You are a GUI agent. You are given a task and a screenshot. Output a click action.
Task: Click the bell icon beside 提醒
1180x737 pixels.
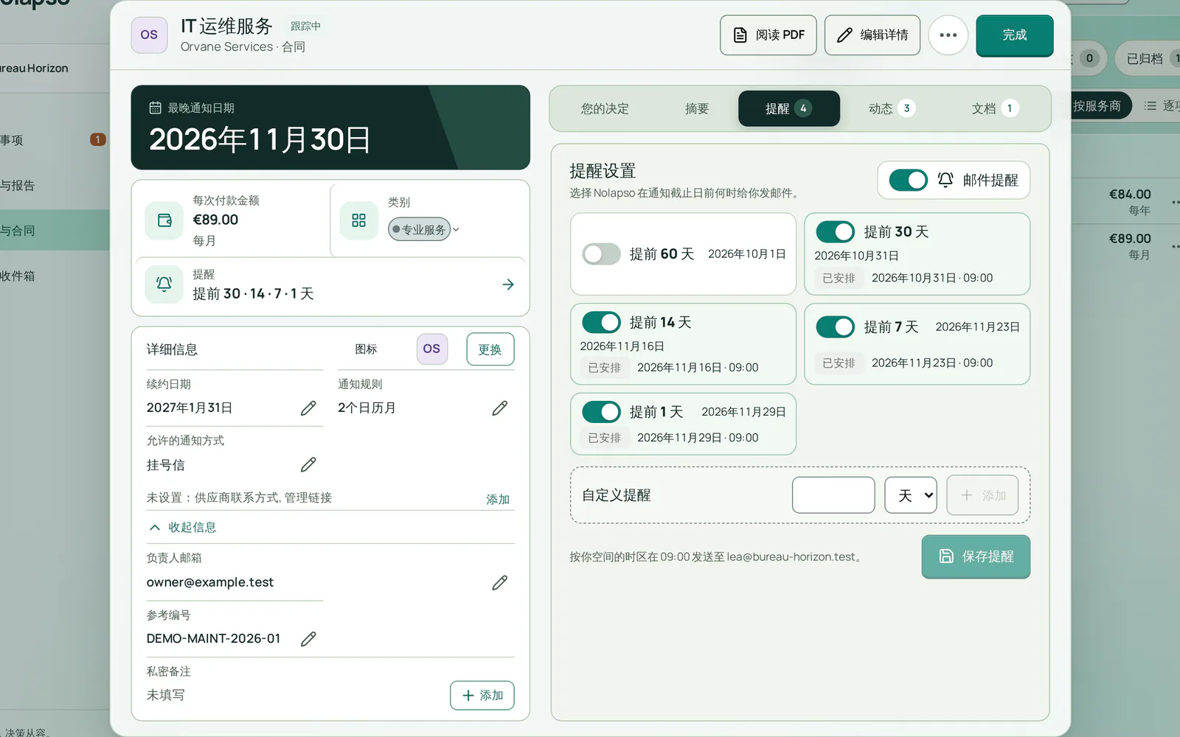click(164, 284)
